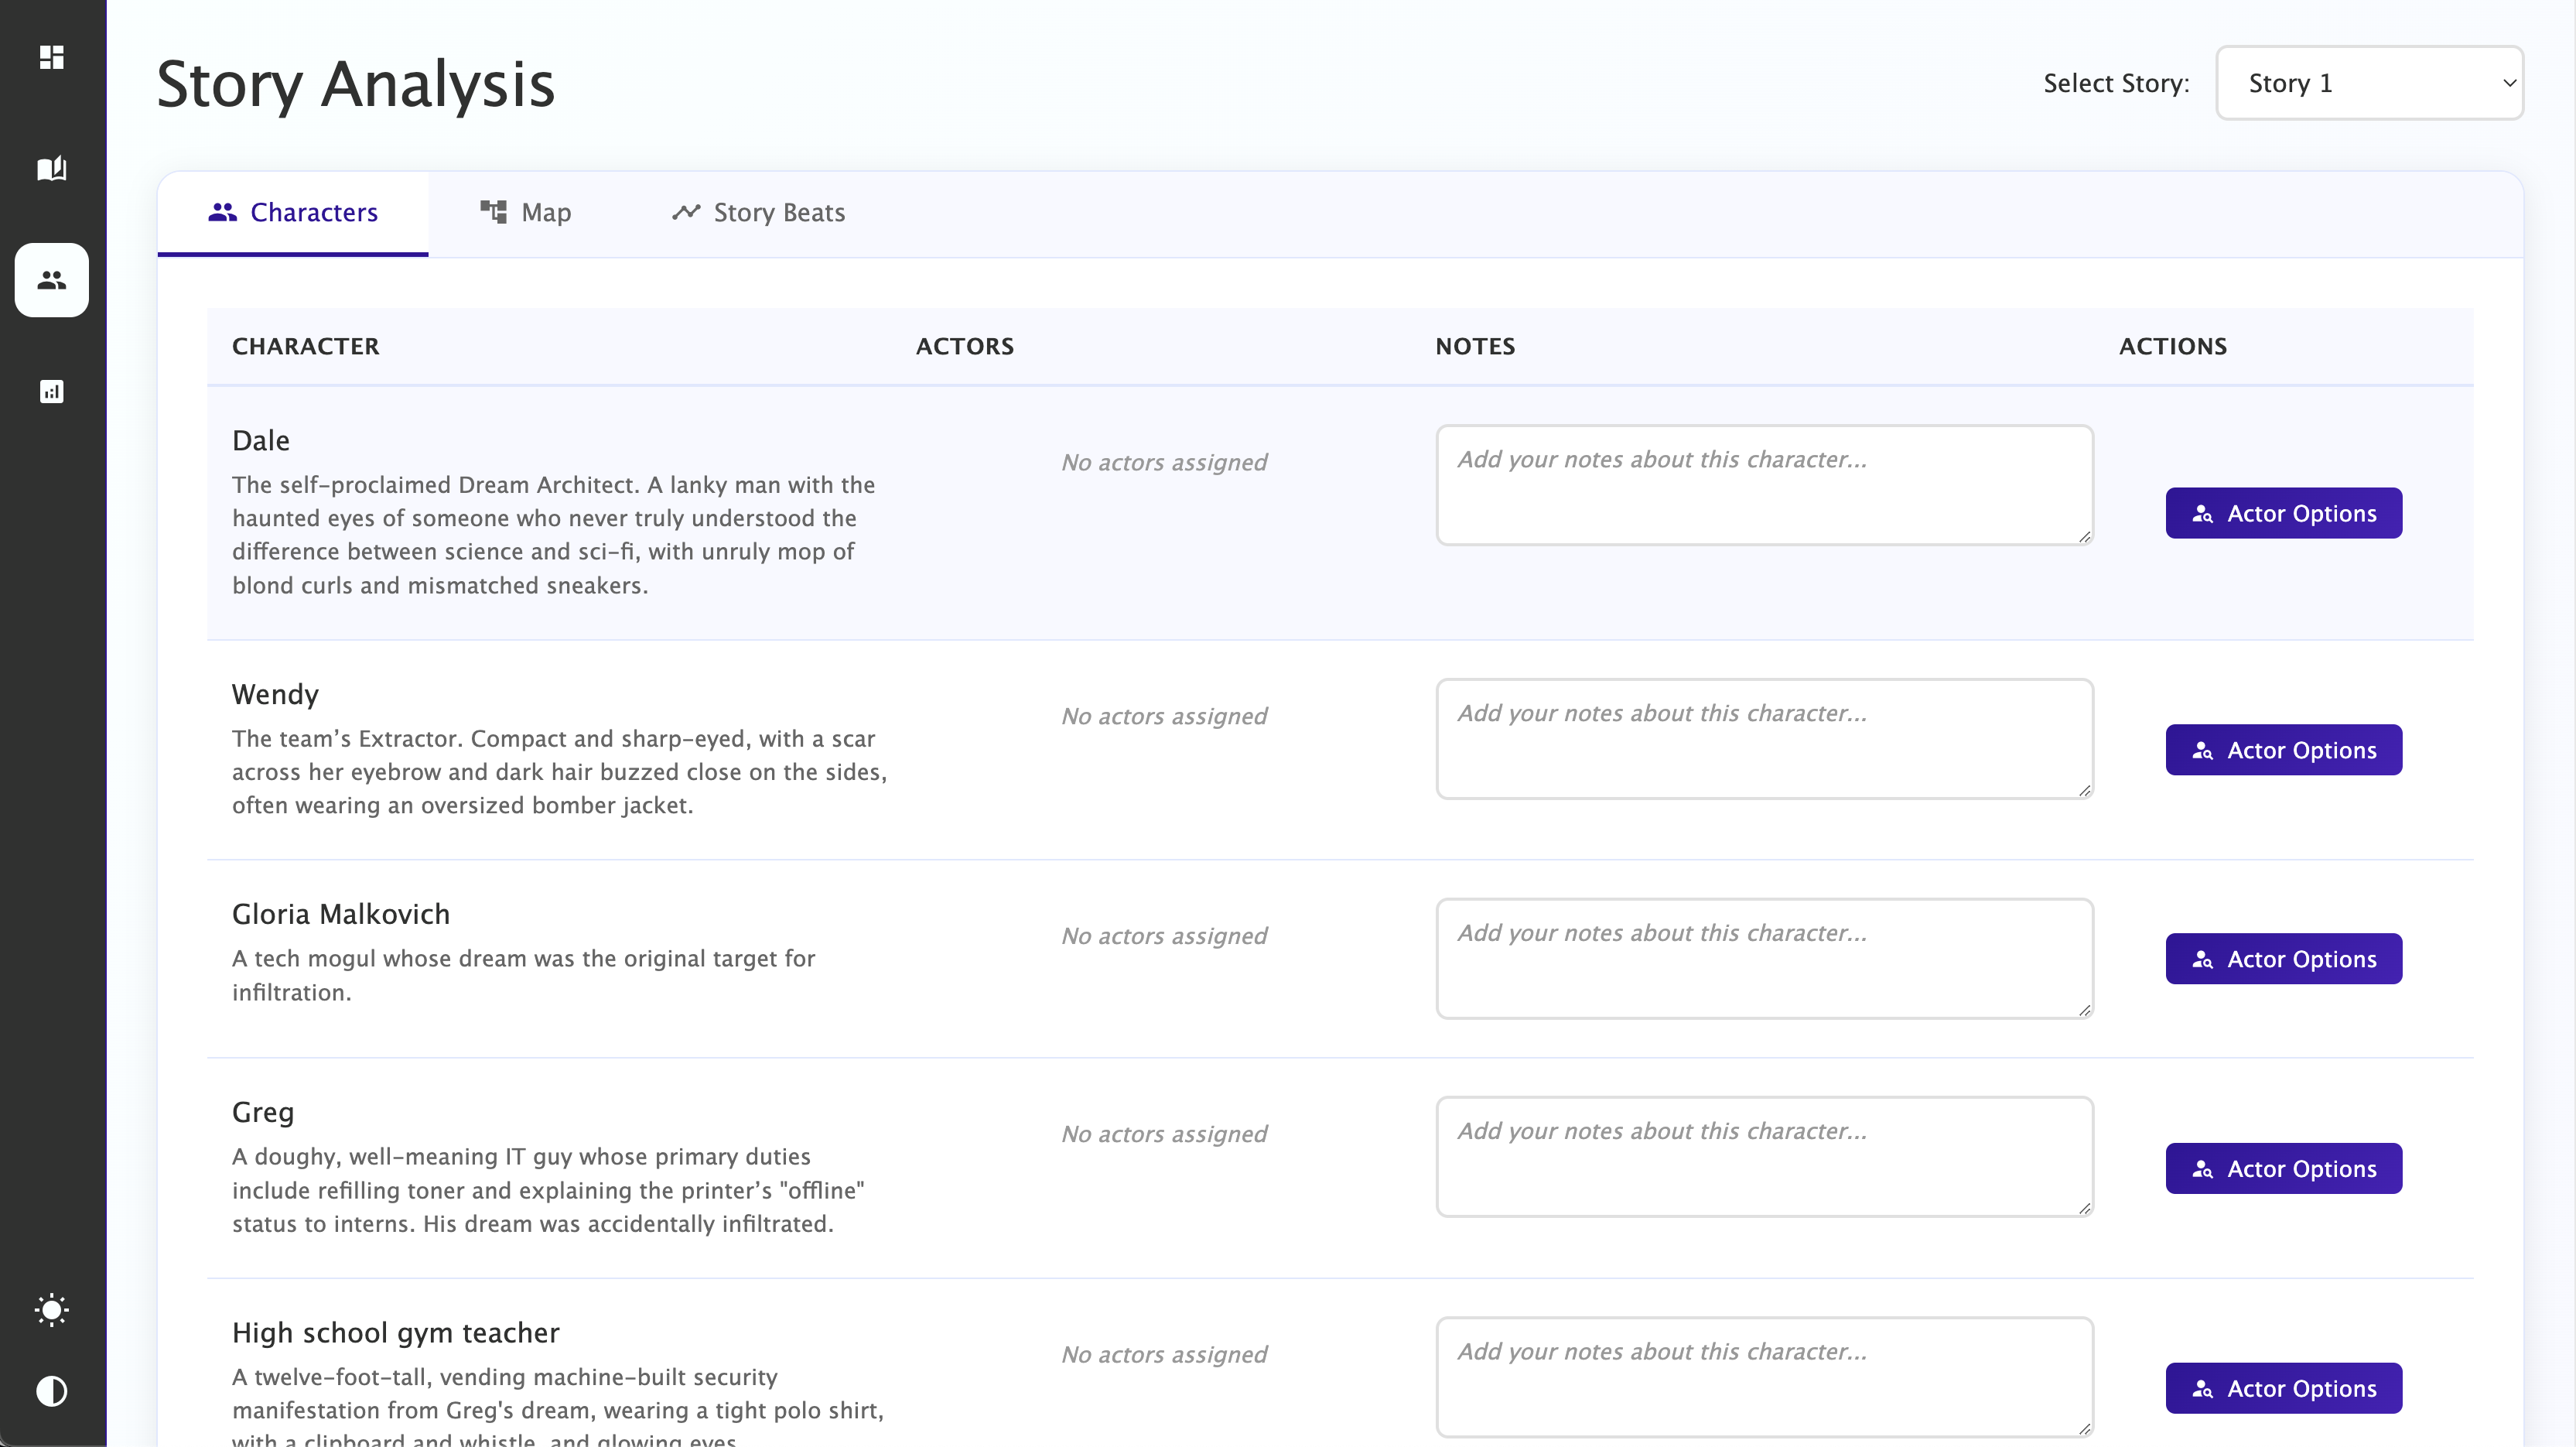Open Actor Options for Greg
This screenshot has width=2576, height=1447.
(2283, 1169)
